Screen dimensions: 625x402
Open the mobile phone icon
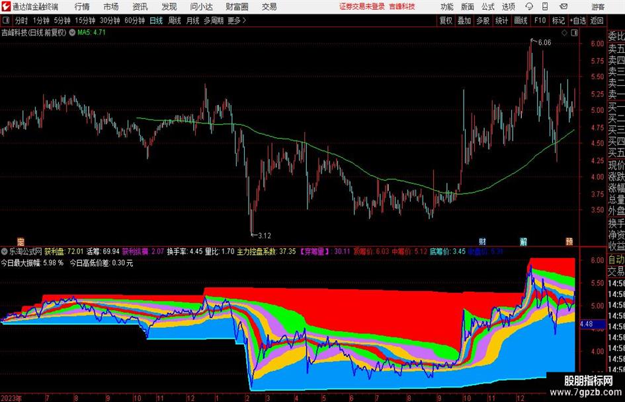(545, 7)
